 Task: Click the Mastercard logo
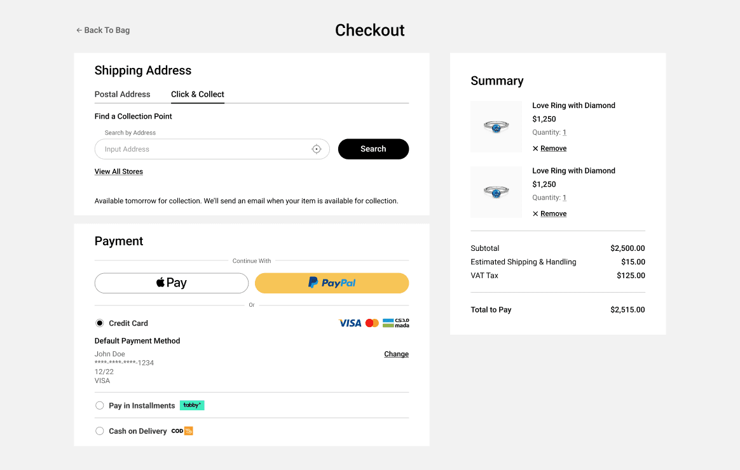[372, 323]
